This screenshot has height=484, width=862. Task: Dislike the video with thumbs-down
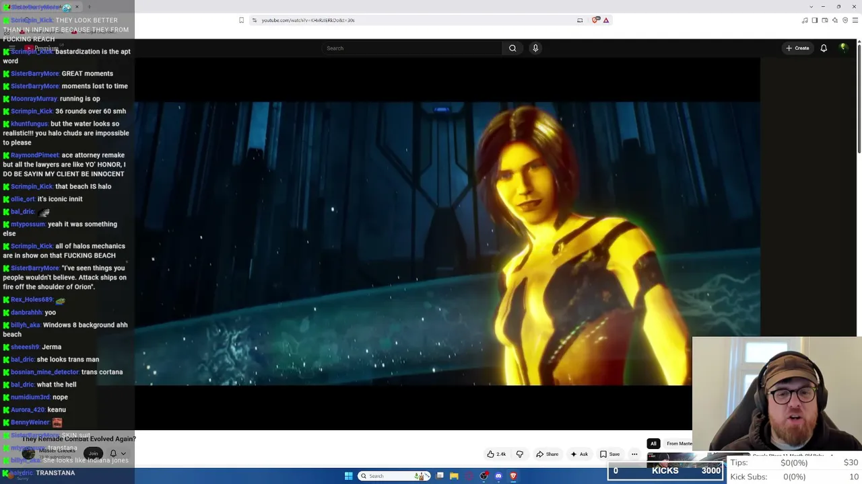click(x=519, y=454)
